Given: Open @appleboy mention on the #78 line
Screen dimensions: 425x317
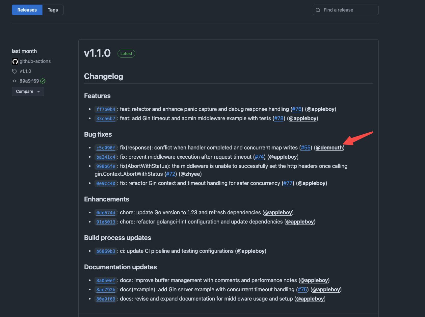Looking at the screenshot, I should [303, 118].
